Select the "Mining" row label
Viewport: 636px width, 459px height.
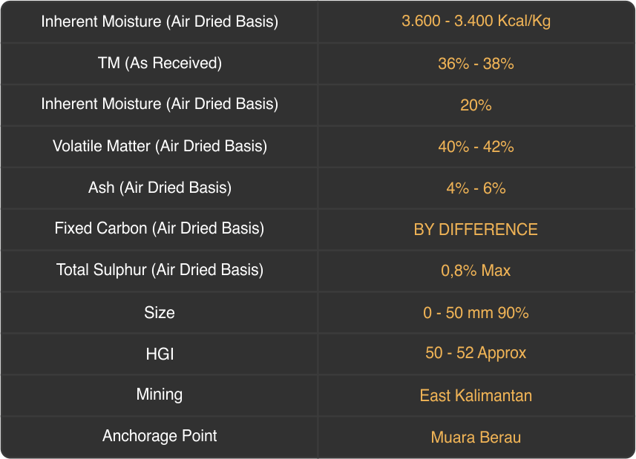pyautogui.click(x=160, y=394)
